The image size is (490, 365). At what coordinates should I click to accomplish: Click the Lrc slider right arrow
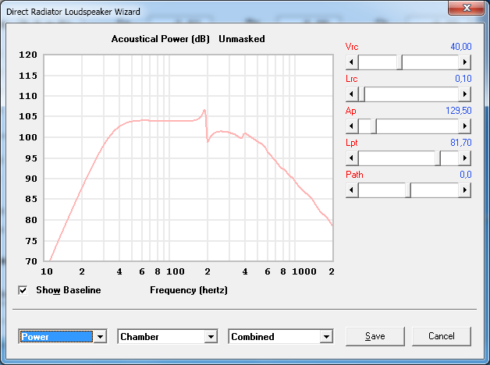pyautogui.click(x=465, y=94)
